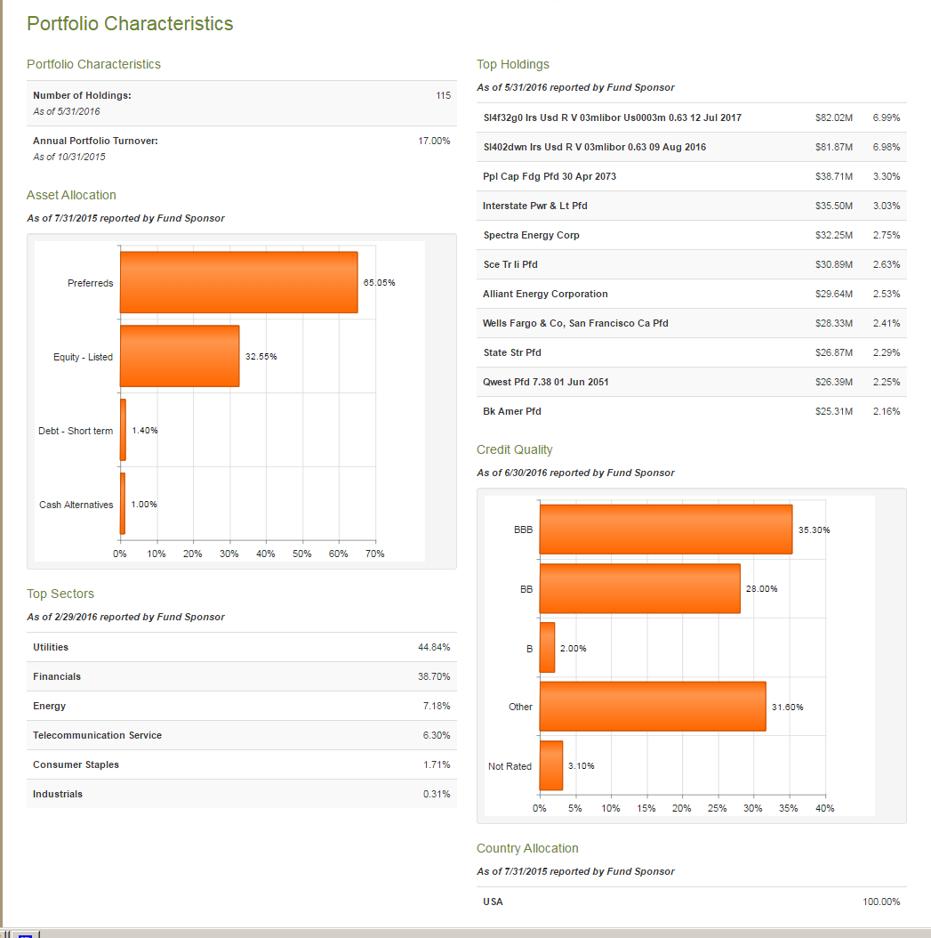Select the Utilities row in Top Sectors
The image size is (931, 938).
(240, 647)
